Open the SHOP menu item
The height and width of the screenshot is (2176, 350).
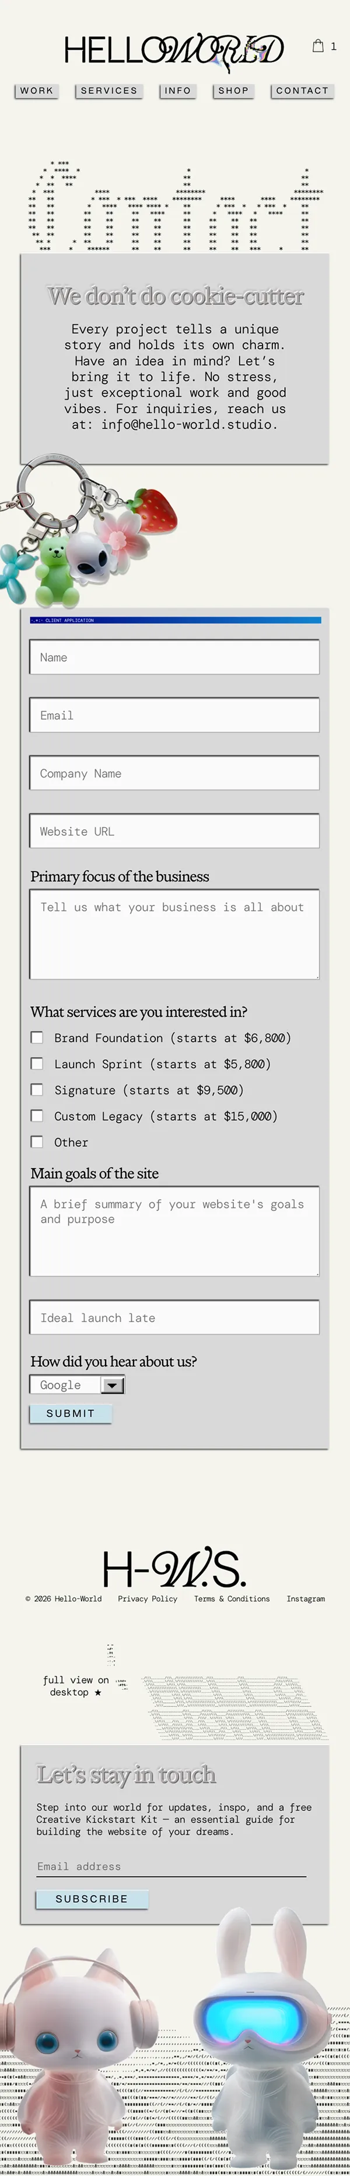[233, 91]
